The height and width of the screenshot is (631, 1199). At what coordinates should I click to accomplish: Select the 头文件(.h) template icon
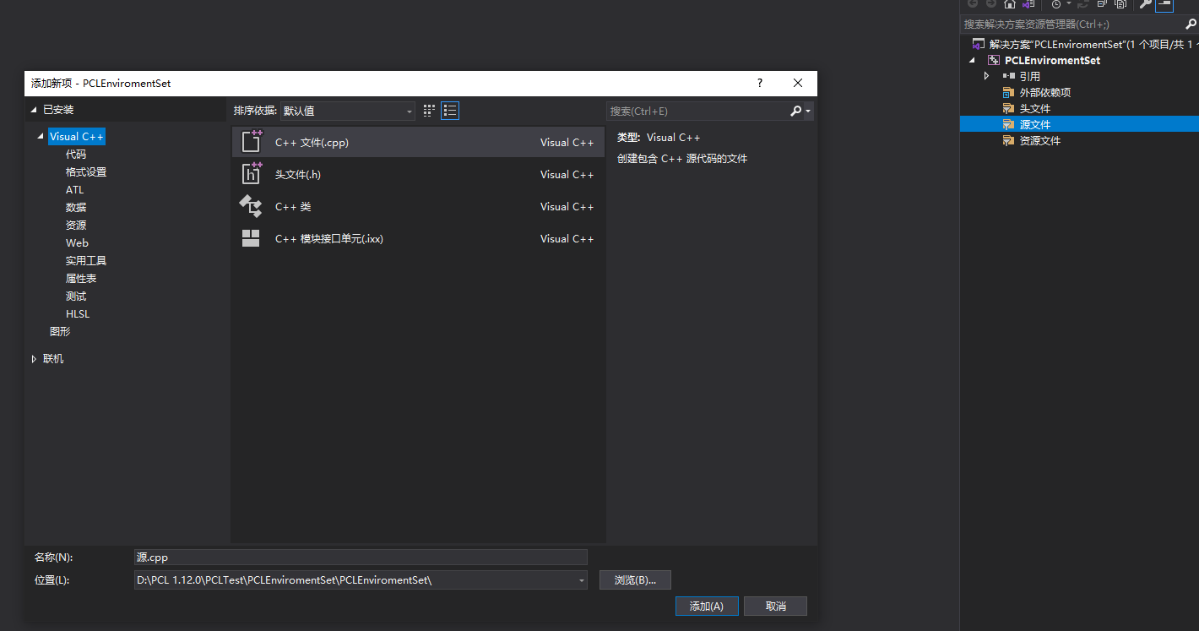pos(250,174)
